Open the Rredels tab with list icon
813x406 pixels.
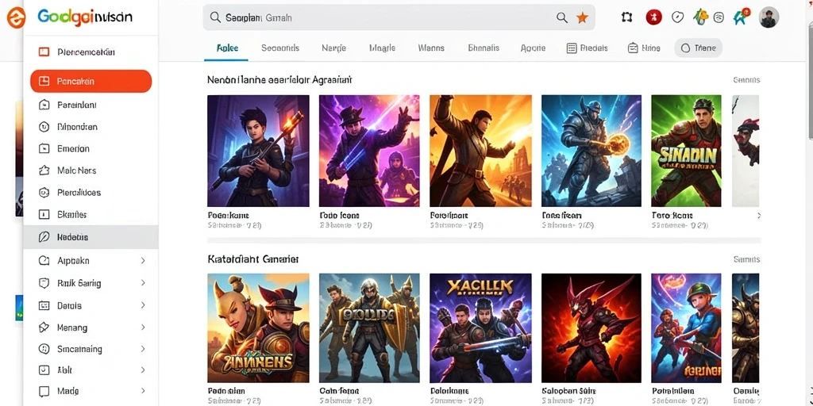coord(587,48)
